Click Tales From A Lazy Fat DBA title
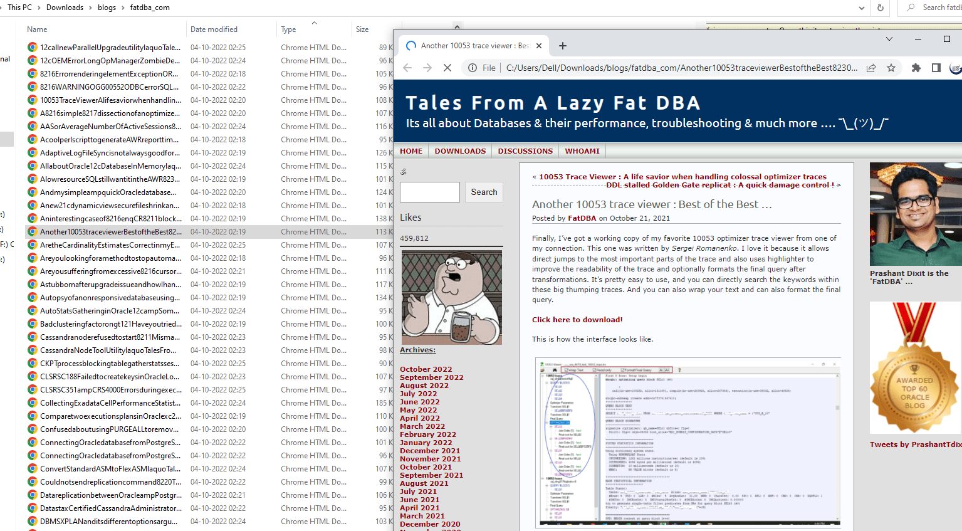This screenshot has width=962, height=531. click(x=553, y=103)
